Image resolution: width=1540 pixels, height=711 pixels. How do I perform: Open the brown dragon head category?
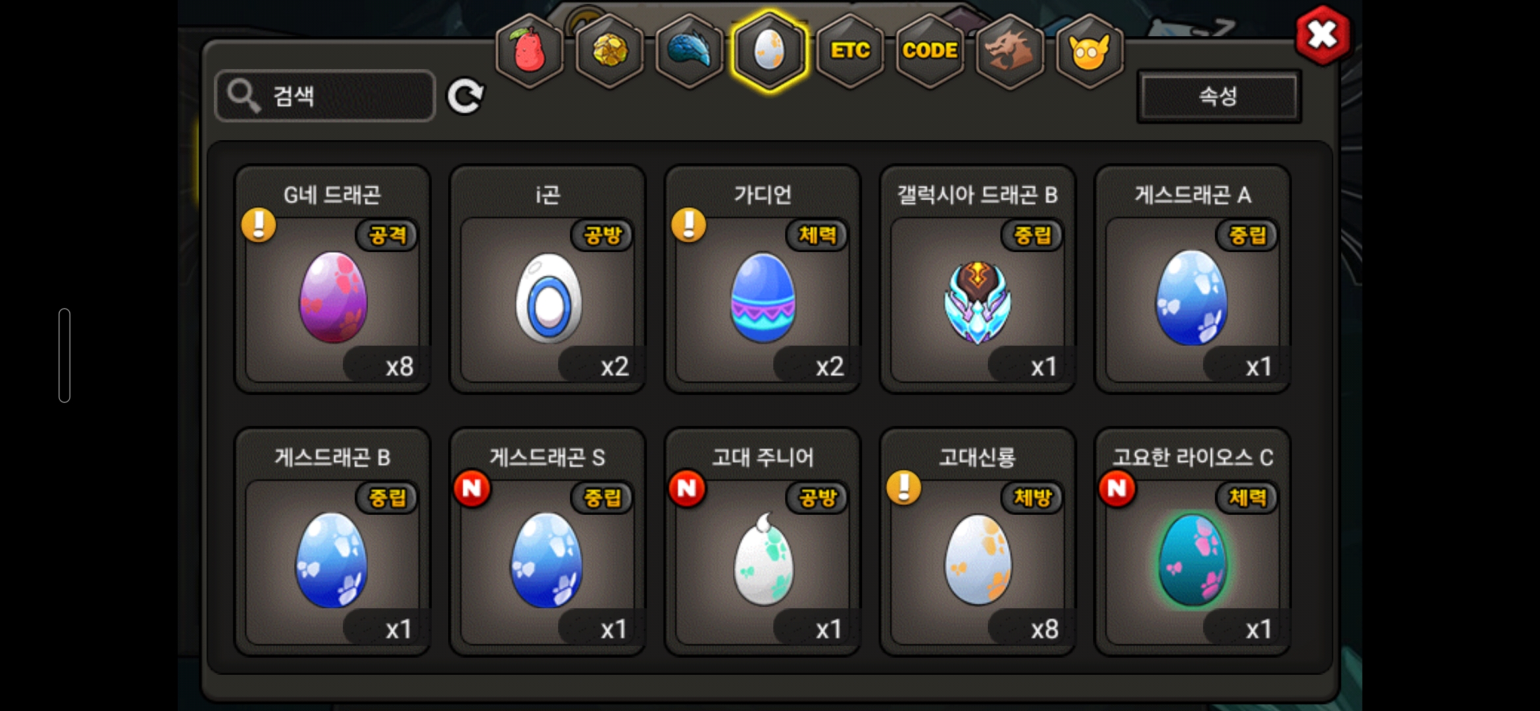point(1010,51)
